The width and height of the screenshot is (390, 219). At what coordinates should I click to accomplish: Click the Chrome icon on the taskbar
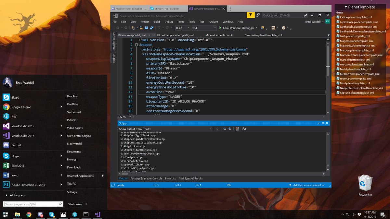click(29, 214)
